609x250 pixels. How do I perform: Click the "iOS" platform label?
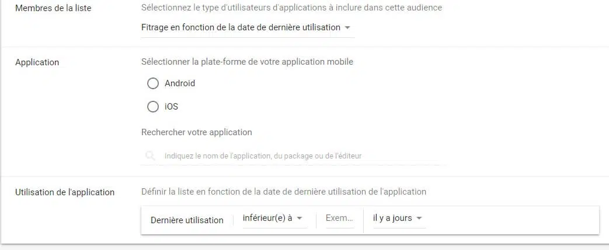[x=171, y=107]
